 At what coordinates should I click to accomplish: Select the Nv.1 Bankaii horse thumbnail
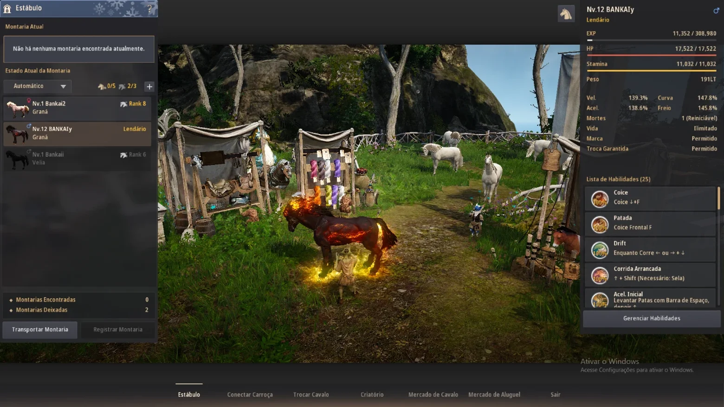17,159
